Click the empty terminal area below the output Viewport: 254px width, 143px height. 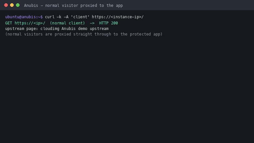(127, 89)
